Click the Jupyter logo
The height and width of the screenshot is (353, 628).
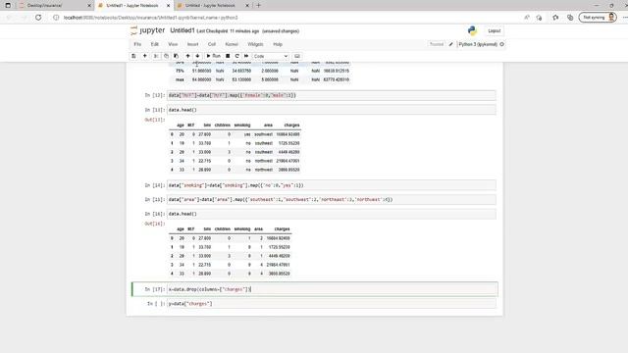[147, 30]
